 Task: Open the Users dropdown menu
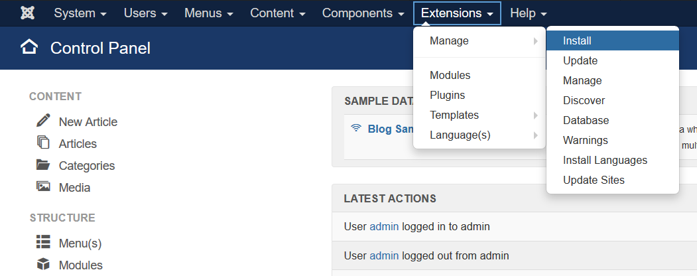[x=145, y=13]
